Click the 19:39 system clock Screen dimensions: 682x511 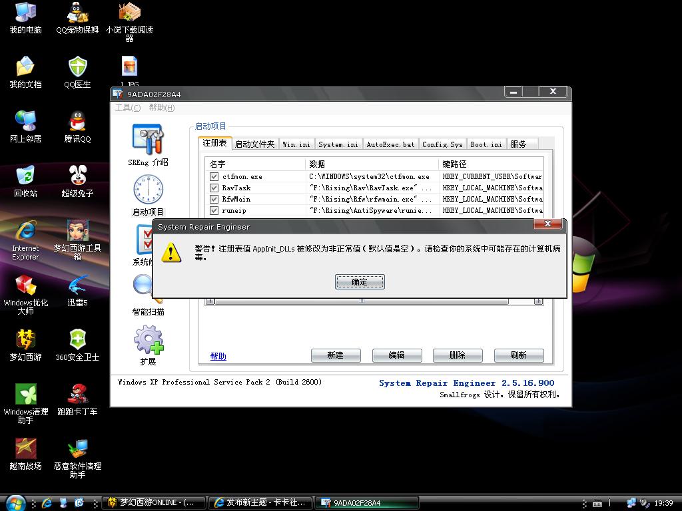[x=663, y=503]
